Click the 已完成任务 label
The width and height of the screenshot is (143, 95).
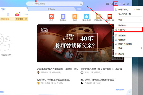click(6, 55)
